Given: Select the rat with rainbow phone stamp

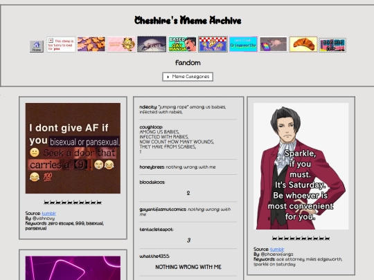Looking at the screenshot, I should (x=274, y=44).
